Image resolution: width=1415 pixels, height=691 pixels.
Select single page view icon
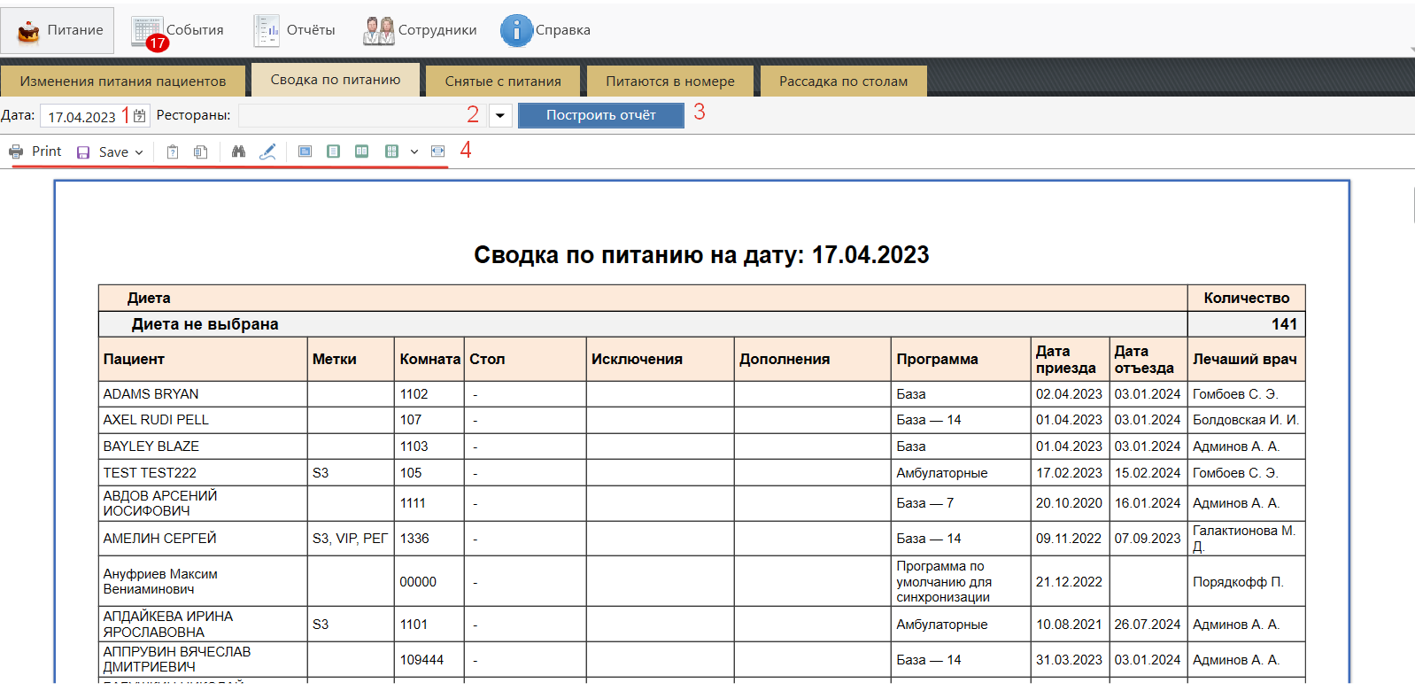(x=333, y=151)
